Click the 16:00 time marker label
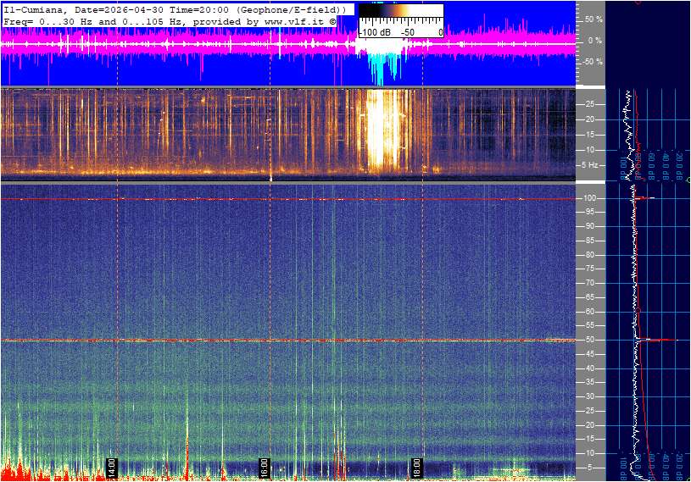Screen dimensions: 691x482 [264, 468]
